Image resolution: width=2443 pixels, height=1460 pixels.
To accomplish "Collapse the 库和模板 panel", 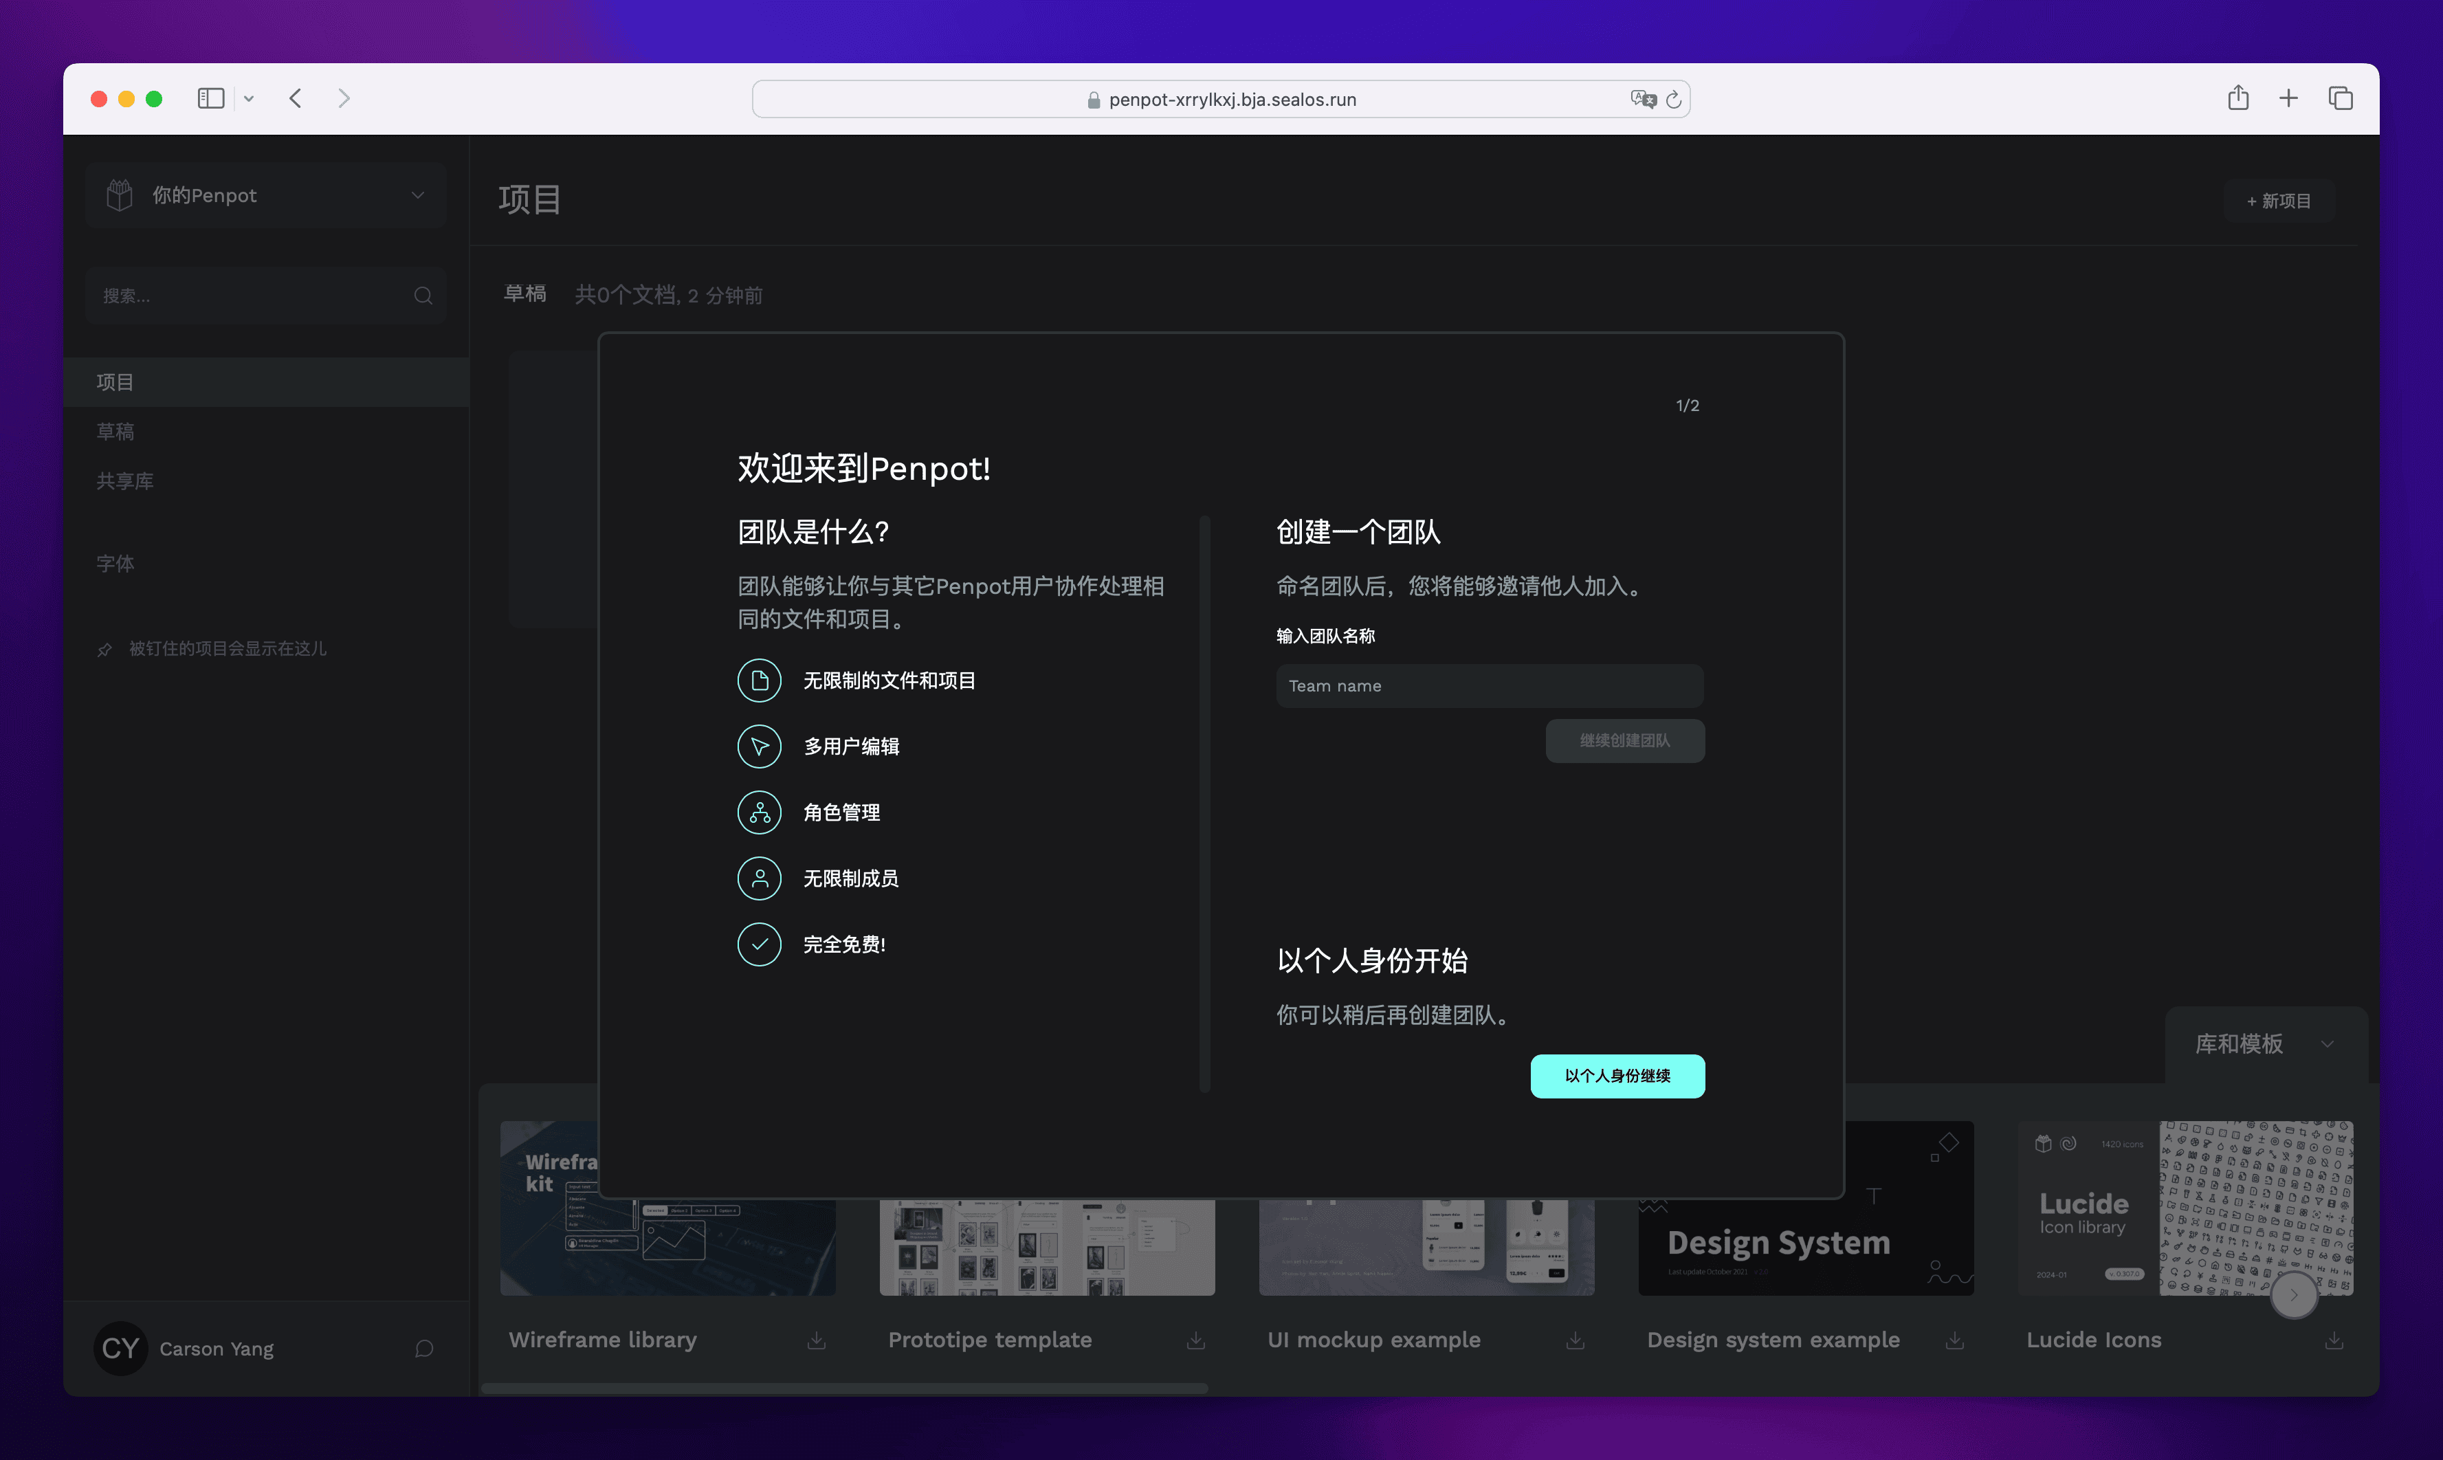I will tap(2327, 1044).
